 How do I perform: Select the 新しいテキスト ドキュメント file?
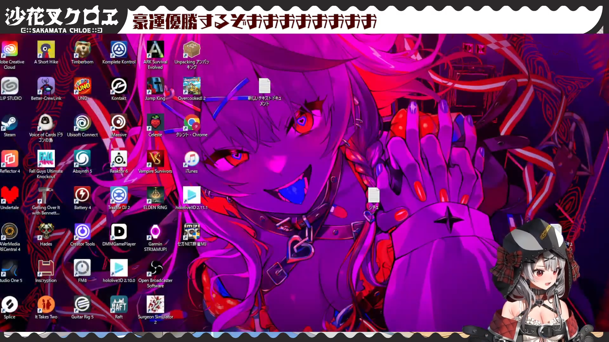265,86
